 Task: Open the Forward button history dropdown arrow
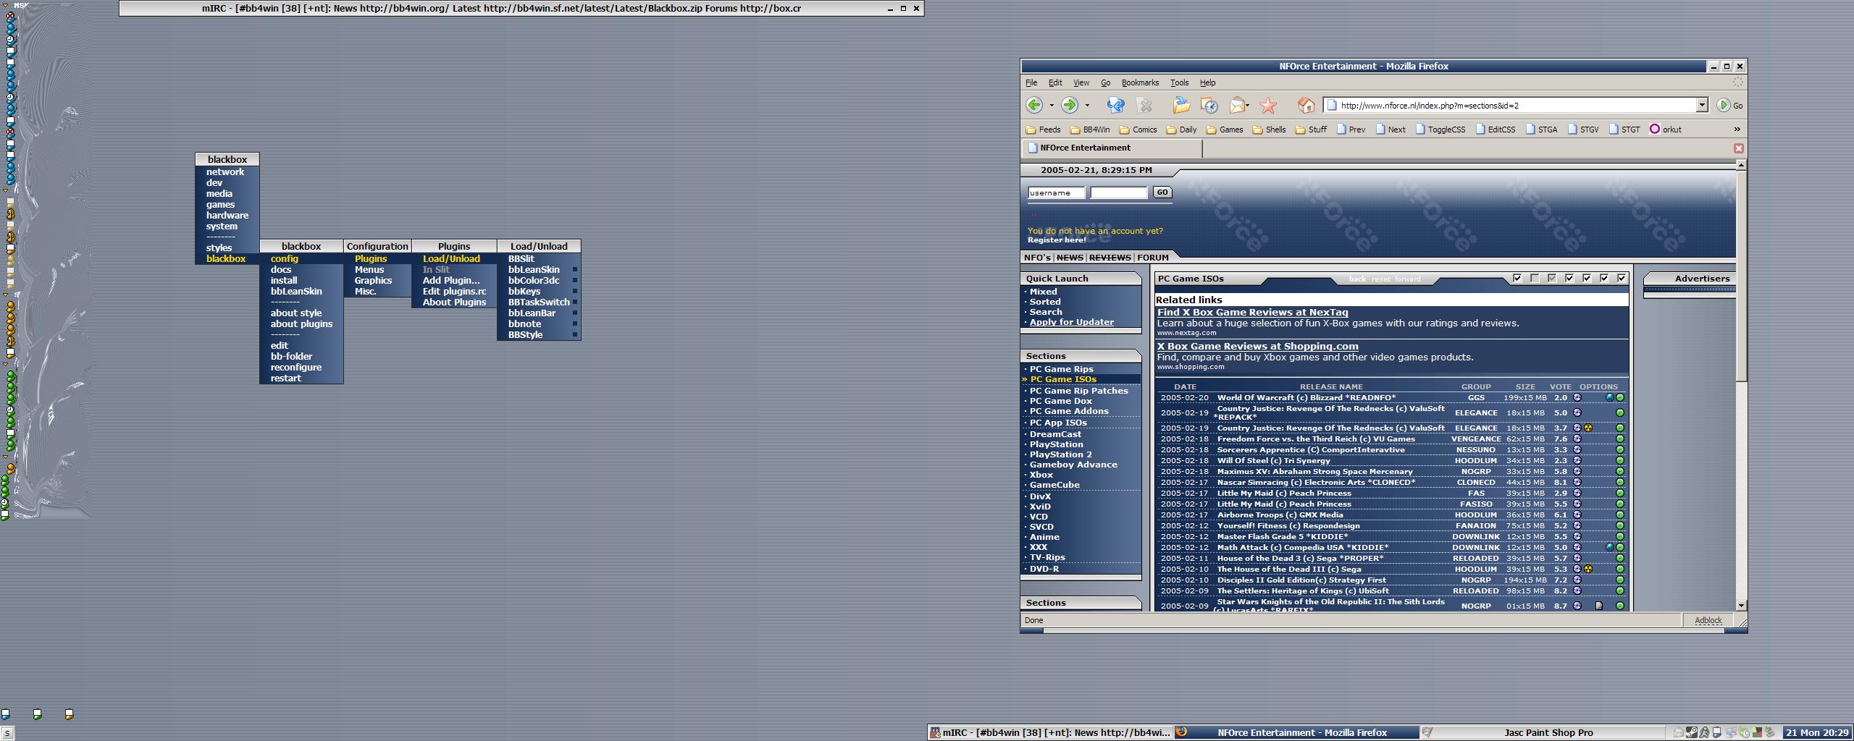click(x=1087, y=106)
